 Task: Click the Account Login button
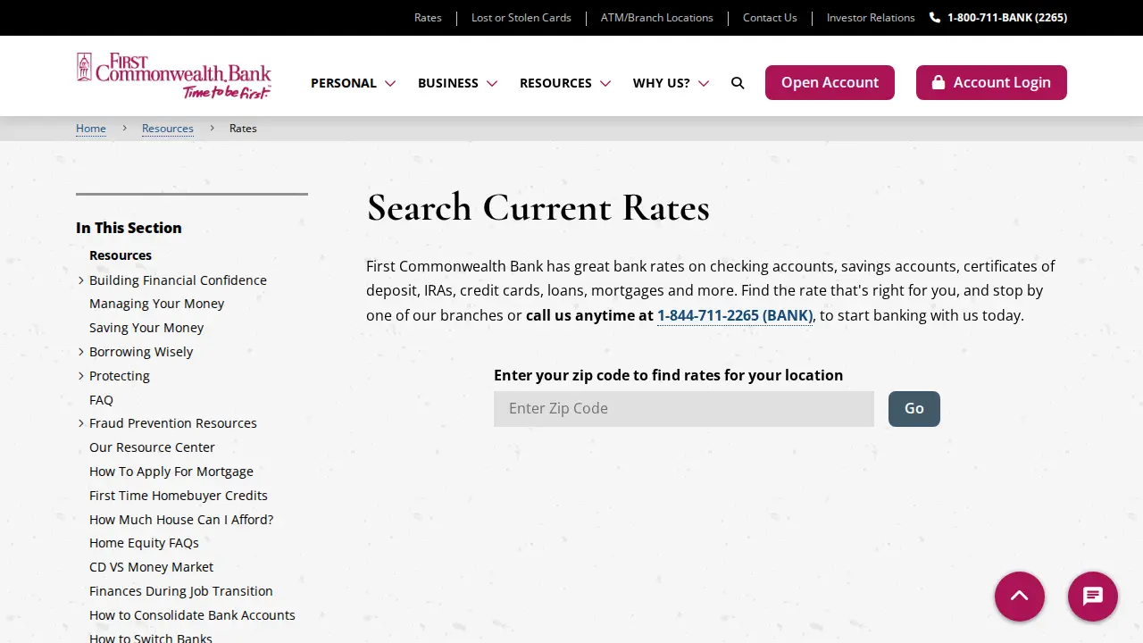(x=991, y=82)
